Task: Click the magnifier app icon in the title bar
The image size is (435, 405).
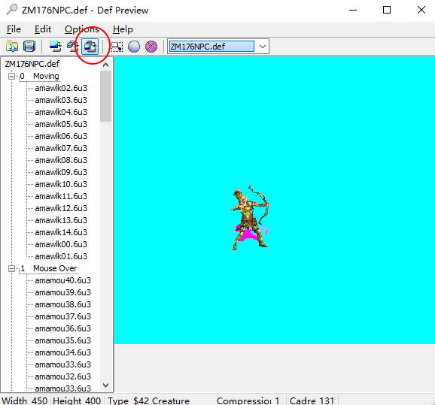Action: 12,10
